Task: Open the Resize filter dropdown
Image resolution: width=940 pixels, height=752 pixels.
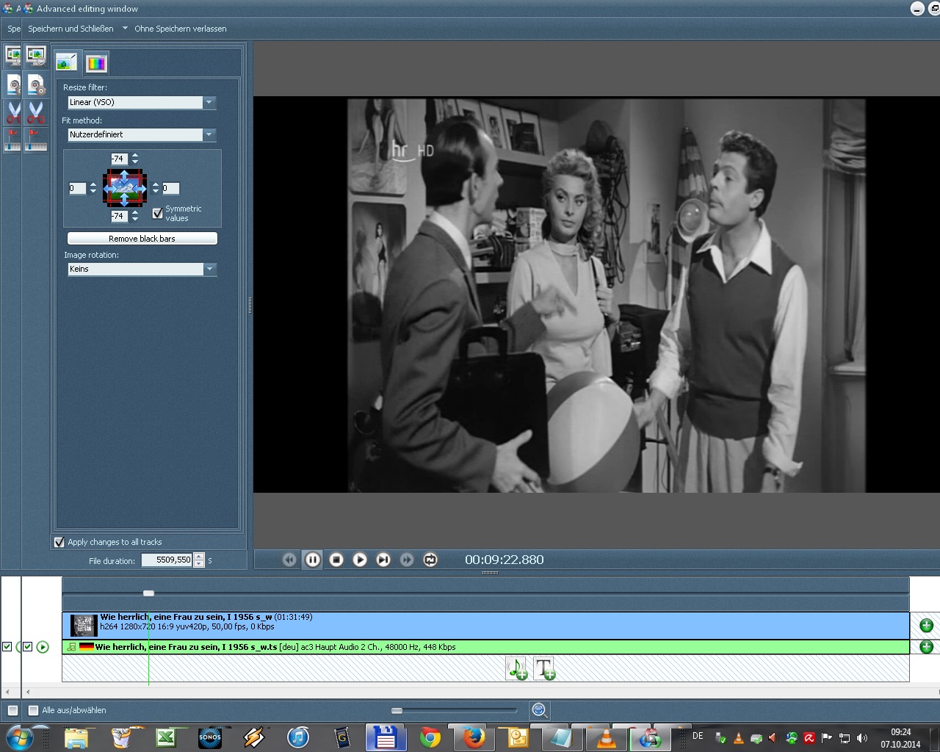Action: pos(209,102)
